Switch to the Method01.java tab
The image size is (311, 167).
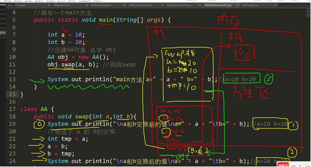tap(63, 5)
